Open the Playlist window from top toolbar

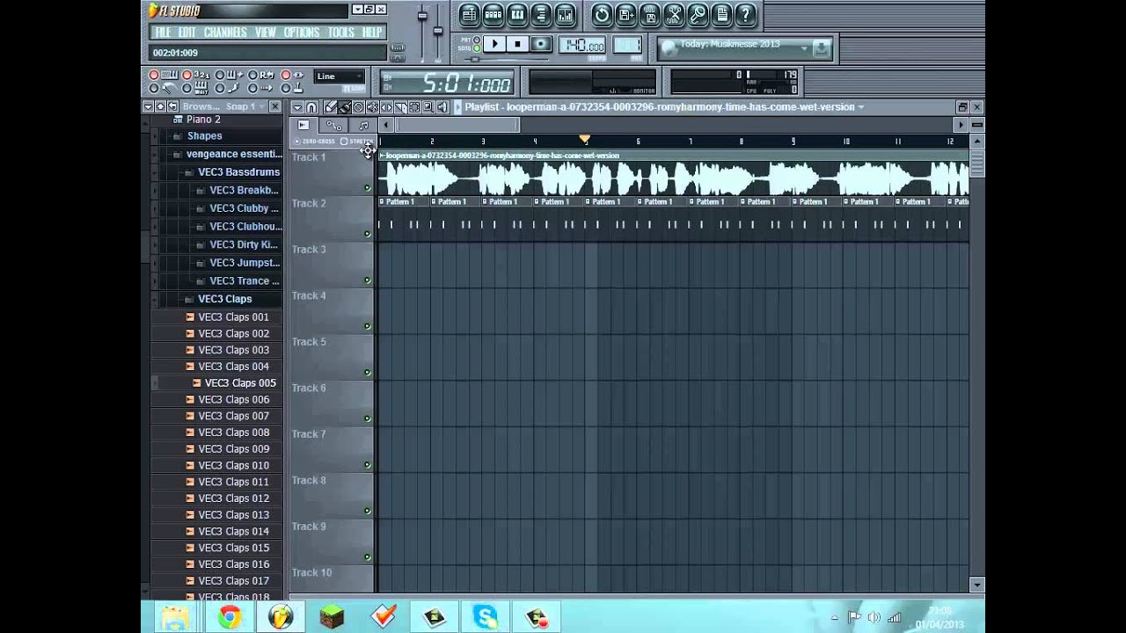(469, 15)
